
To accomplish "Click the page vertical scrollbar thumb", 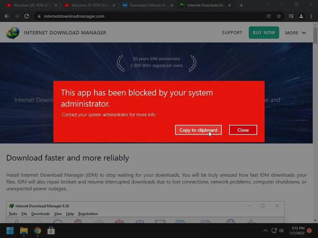I will pyautogui.click(x=315, y=35).
